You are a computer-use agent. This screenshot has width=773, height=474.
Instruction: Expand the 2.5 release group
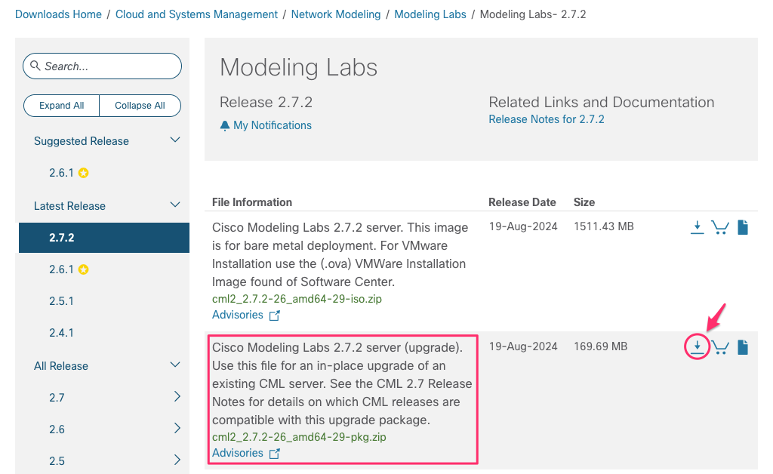pyautogui.click(x=177, y=460)
